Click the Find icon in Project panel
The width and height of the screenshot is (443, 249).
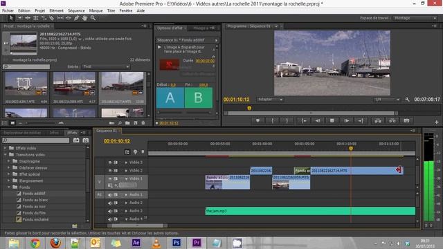[x=120, y=123]
